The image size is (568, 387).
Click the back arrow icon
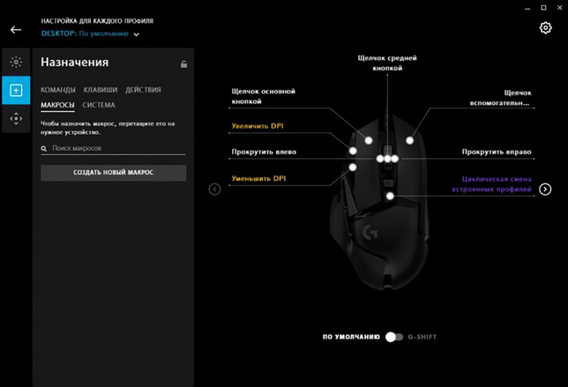coord(16,30)
